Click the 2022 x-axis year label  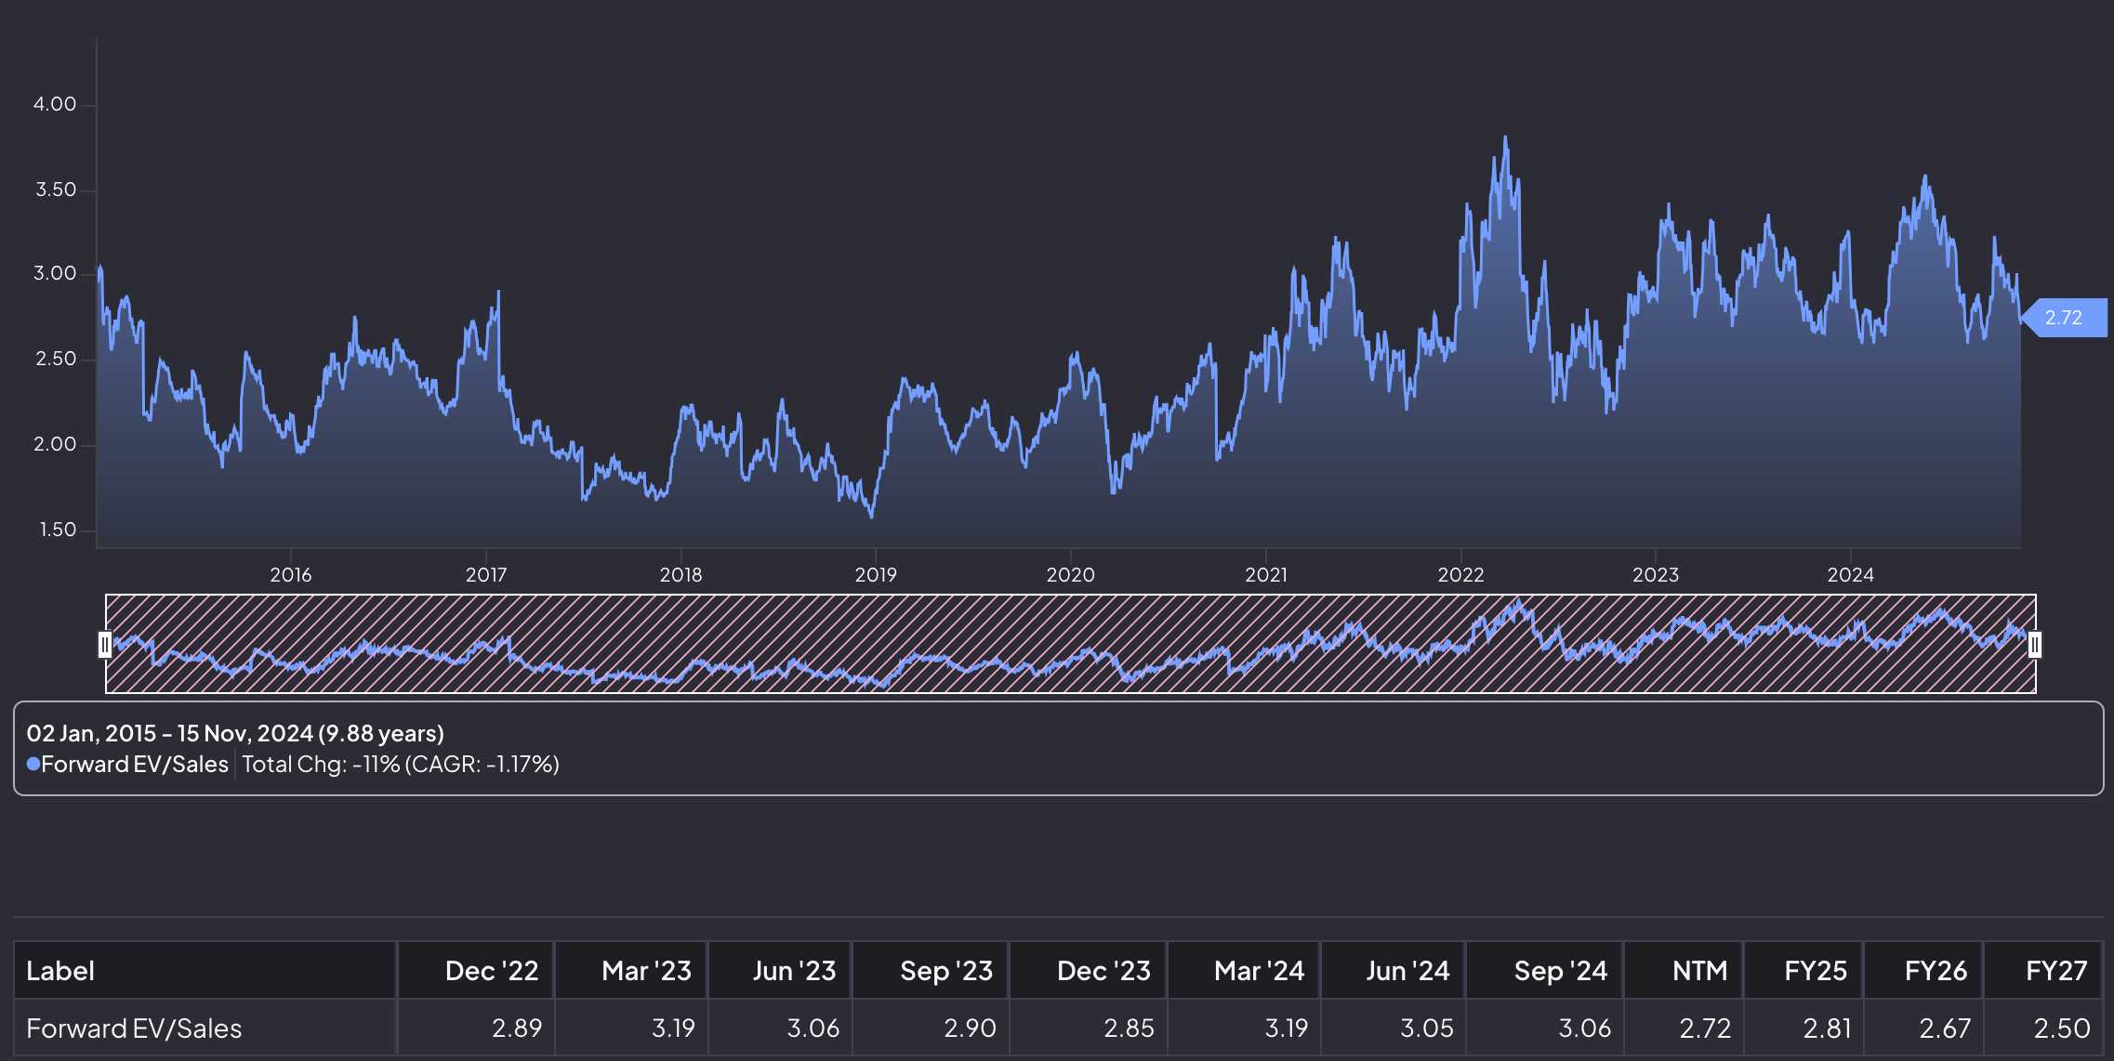(1460, 575)
